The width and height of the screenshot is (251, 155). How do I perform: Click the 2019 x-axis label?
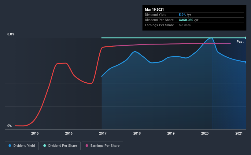pos(171,133)
